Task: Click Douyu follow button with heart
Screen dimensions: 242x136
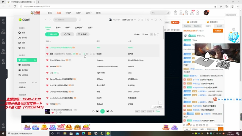Action: pos(175,23)
